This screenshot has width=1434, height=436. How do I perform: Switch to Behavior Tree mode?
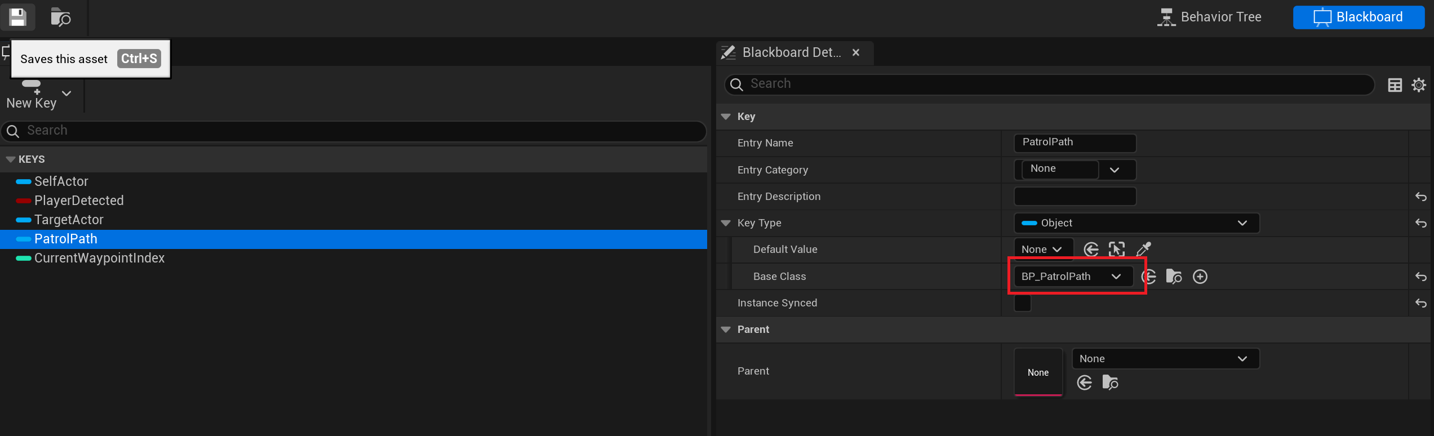[1209, 17]
